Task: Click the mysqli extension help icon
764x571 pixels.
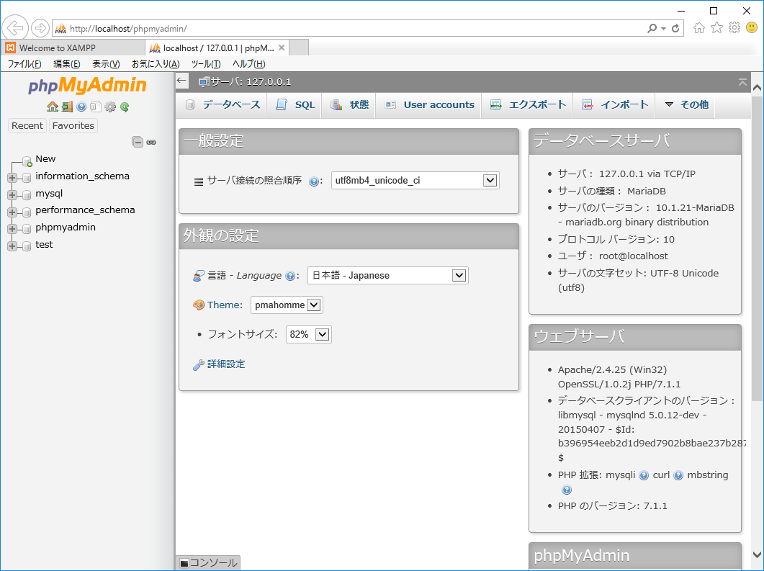Action: 644,475
